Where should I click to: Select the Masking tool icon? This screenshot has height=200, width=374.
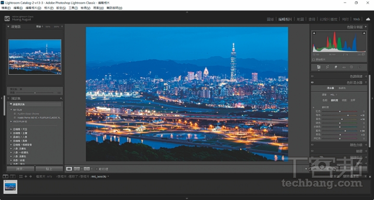coord(351,67)
